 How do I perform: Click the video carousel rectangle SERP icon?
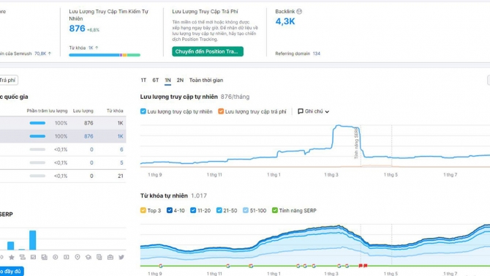67,257
